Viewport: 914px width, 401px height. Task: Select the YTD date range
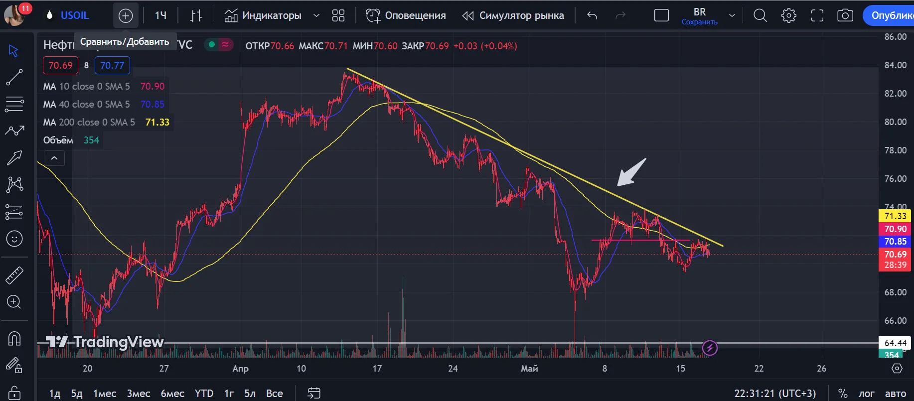(204, 394)
